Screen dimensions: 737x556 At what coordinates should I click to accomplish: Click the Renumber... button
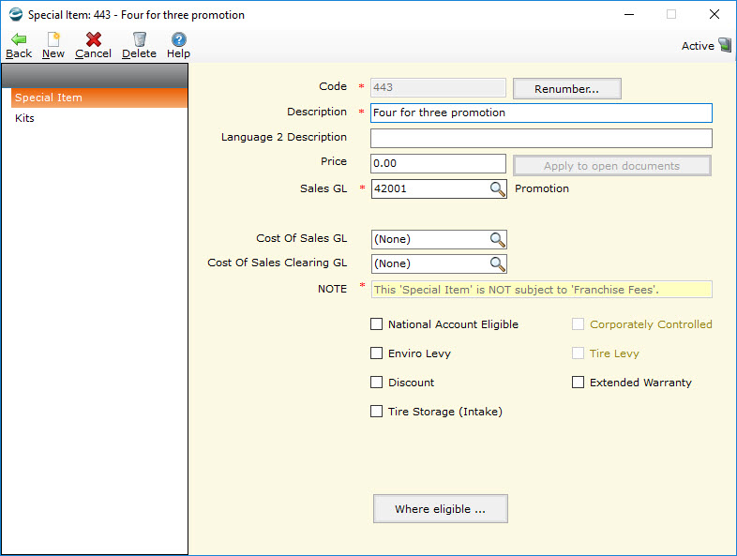566,89
